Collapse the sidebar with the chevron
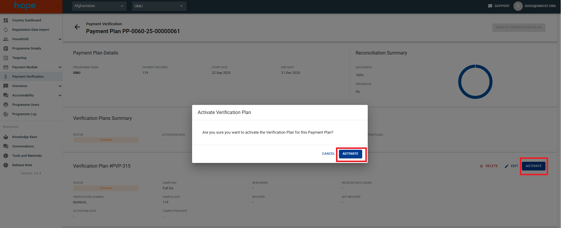The height and width of the screenshot is (228, 561). pos(58,6)
